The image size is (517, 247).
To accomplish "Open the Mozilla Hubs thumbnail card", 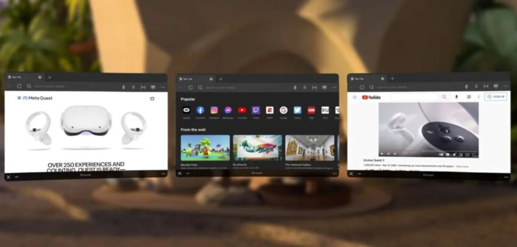I will (205, 148).
